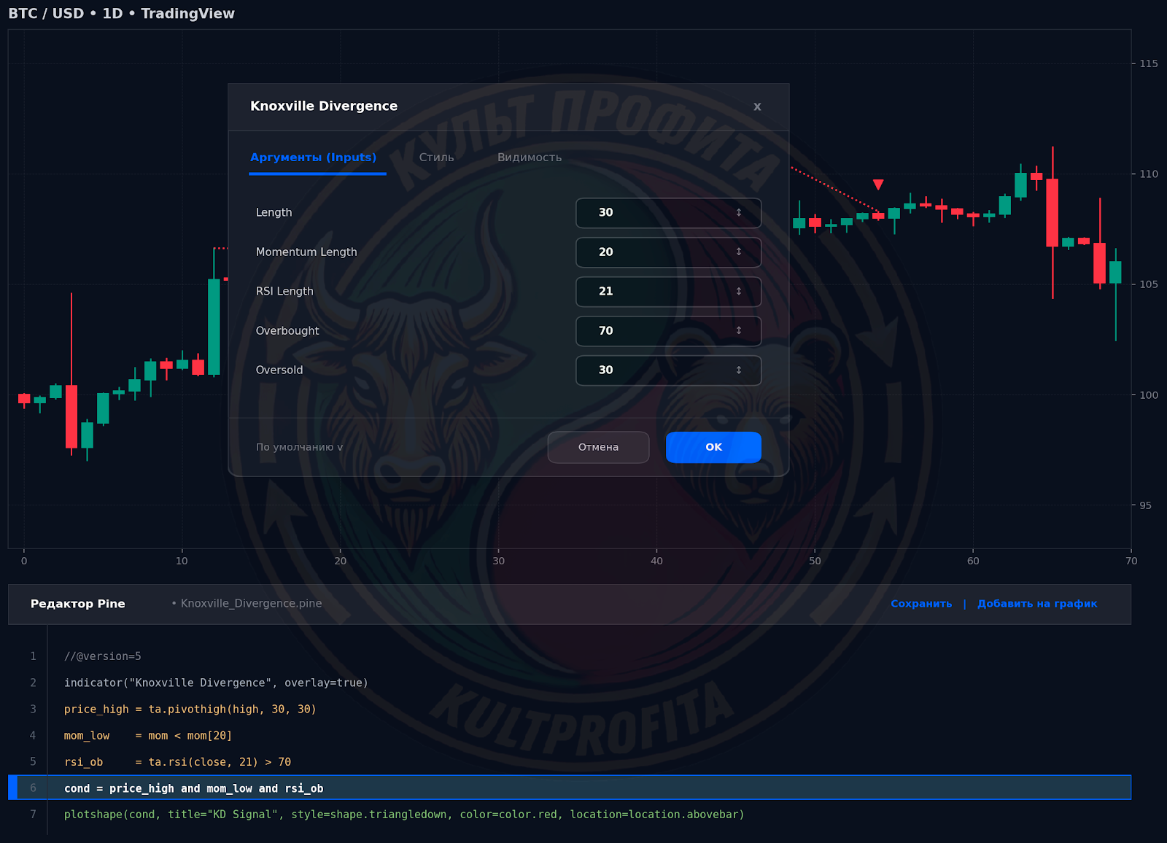Click the red KD Signal triangle marker
This screenshot has height=843, width=1167.
(x=878, y=184)
